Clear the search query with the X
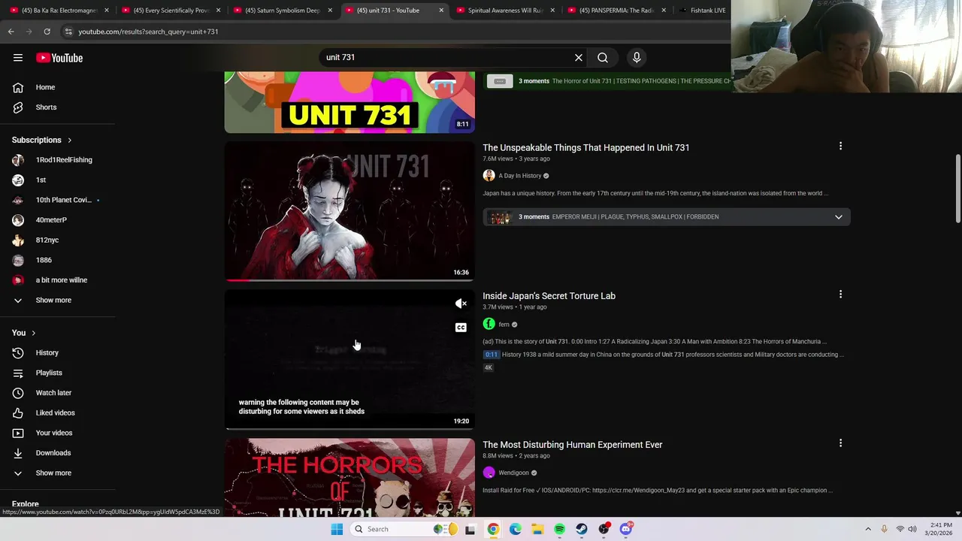The height and width of the screenshot is (541, 962). [x=579, y=58]
